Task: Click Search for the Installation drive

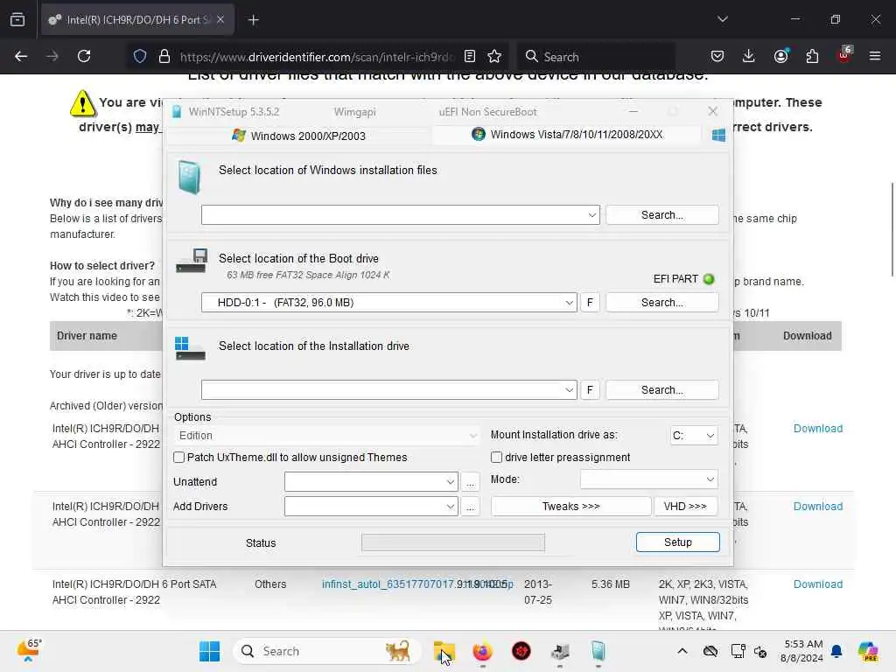Action: [x=662, y=389]
